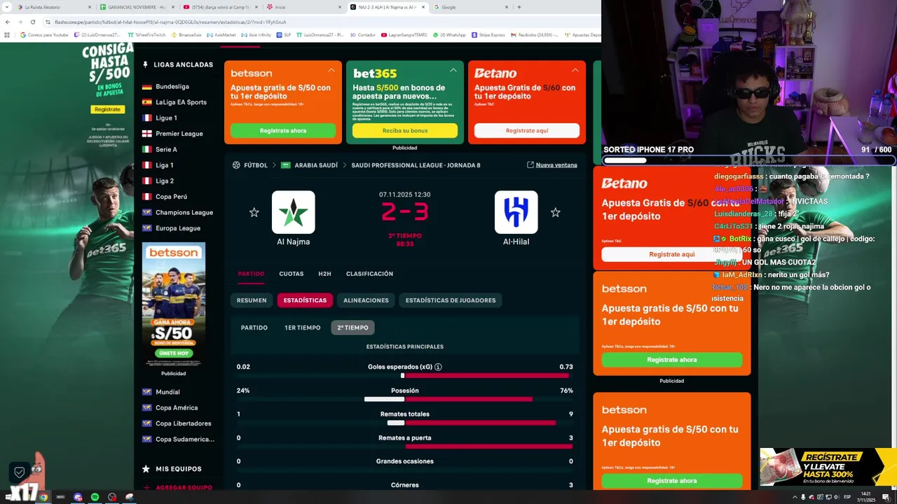Click the star icon beside Mis Equipos

146,469
